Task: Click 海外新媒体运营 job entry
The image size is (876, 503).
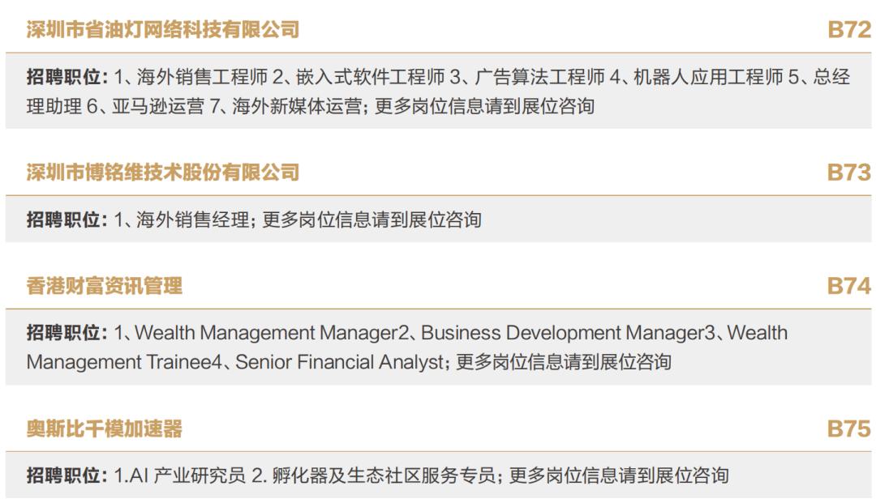Action: (297, 106)
